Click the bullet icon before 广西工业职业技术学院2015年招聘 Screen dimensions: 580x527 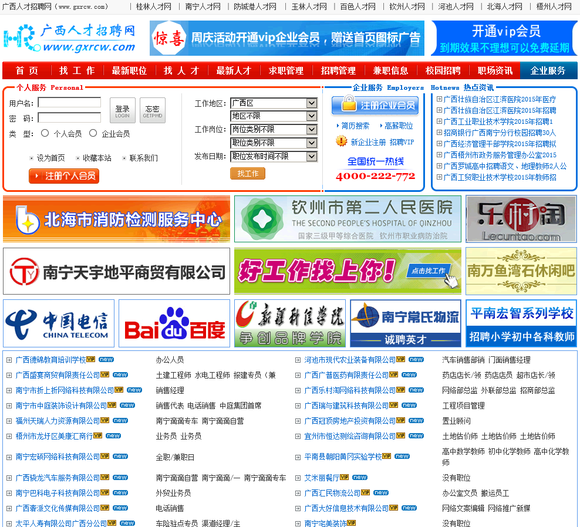point(439,121)
